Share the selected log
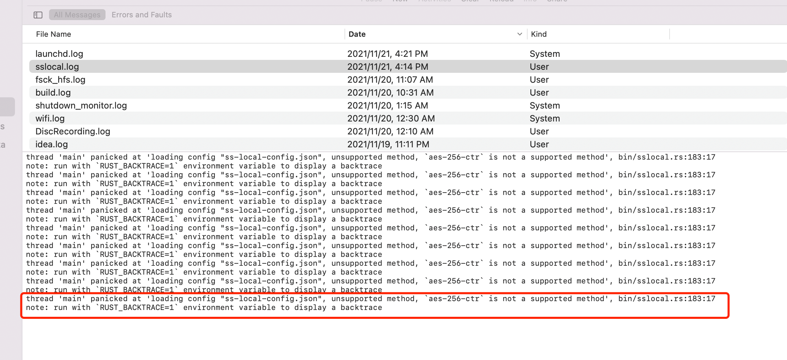This screenshot has width=787, height=360. pyautogui.click(x=557, y=2)
